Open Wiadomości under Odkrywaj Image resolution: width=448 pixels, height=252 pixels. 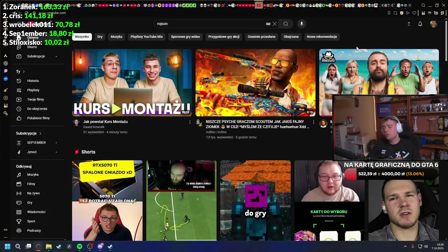coord(37,212)
